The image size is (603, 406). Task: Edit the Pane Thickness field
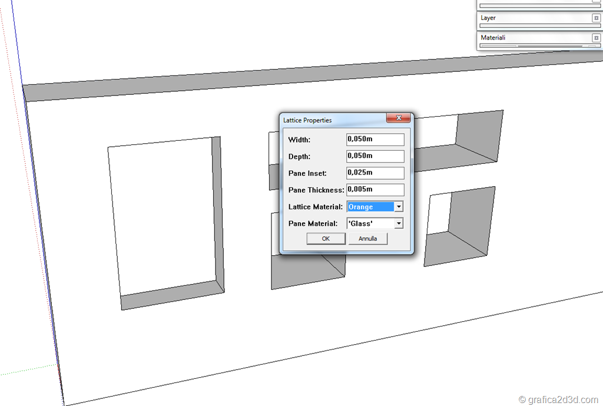point(375,190)
